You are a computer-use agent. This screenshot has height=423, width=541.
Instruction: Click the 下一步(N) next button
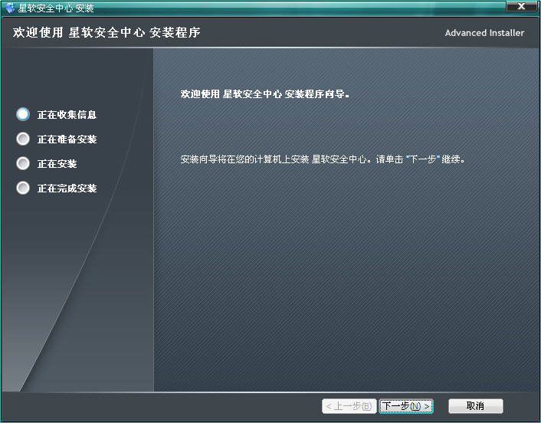pyautogui.click(x=406, y=406)
